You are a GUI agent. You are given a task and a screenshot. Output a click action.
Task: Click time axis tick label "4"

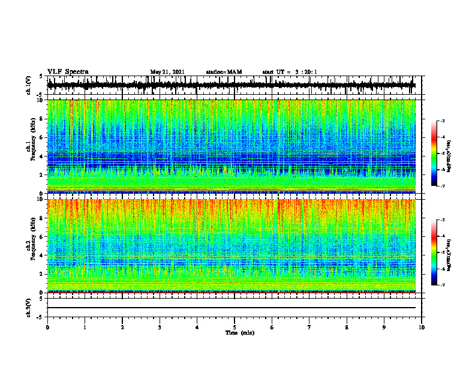[x=197, y=327]
